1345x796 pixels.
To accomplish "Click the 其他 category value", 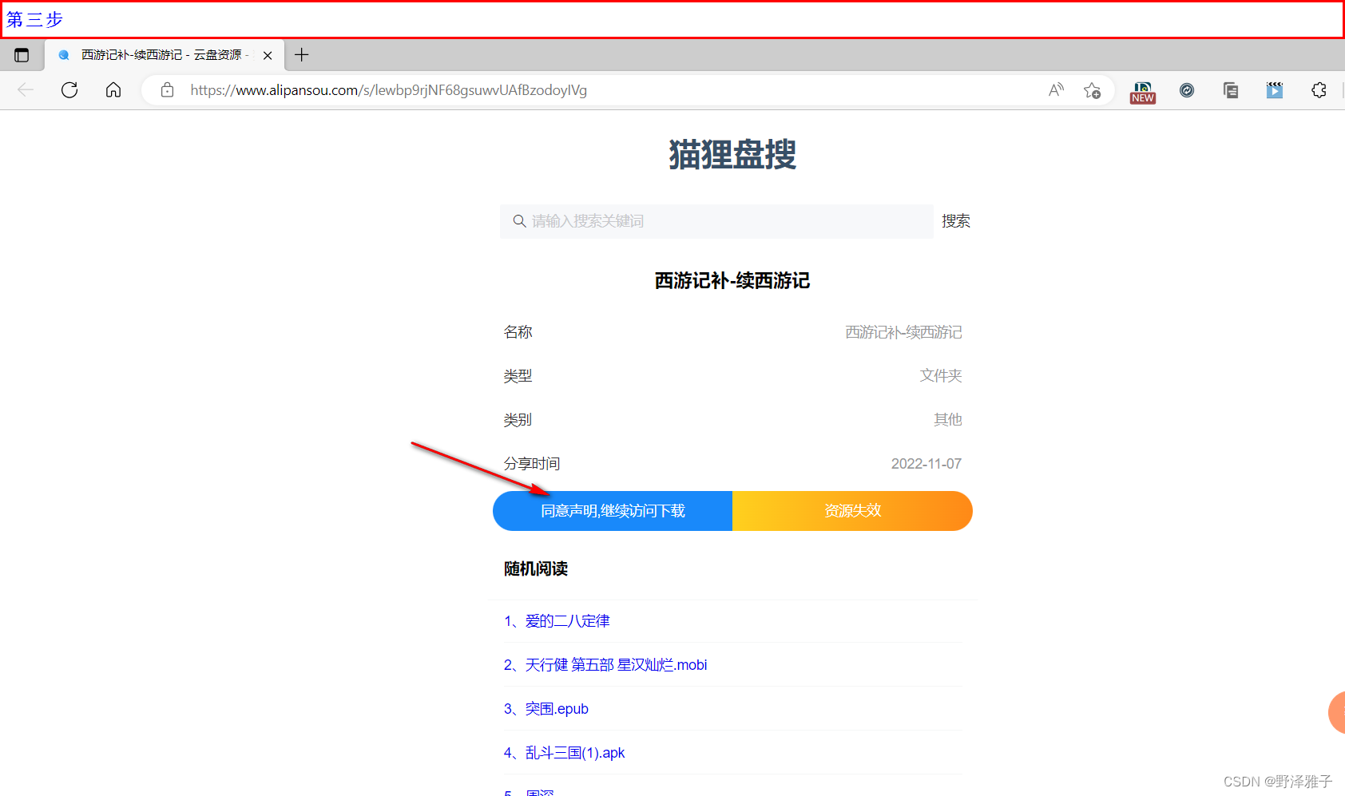I will pos(948,420).
